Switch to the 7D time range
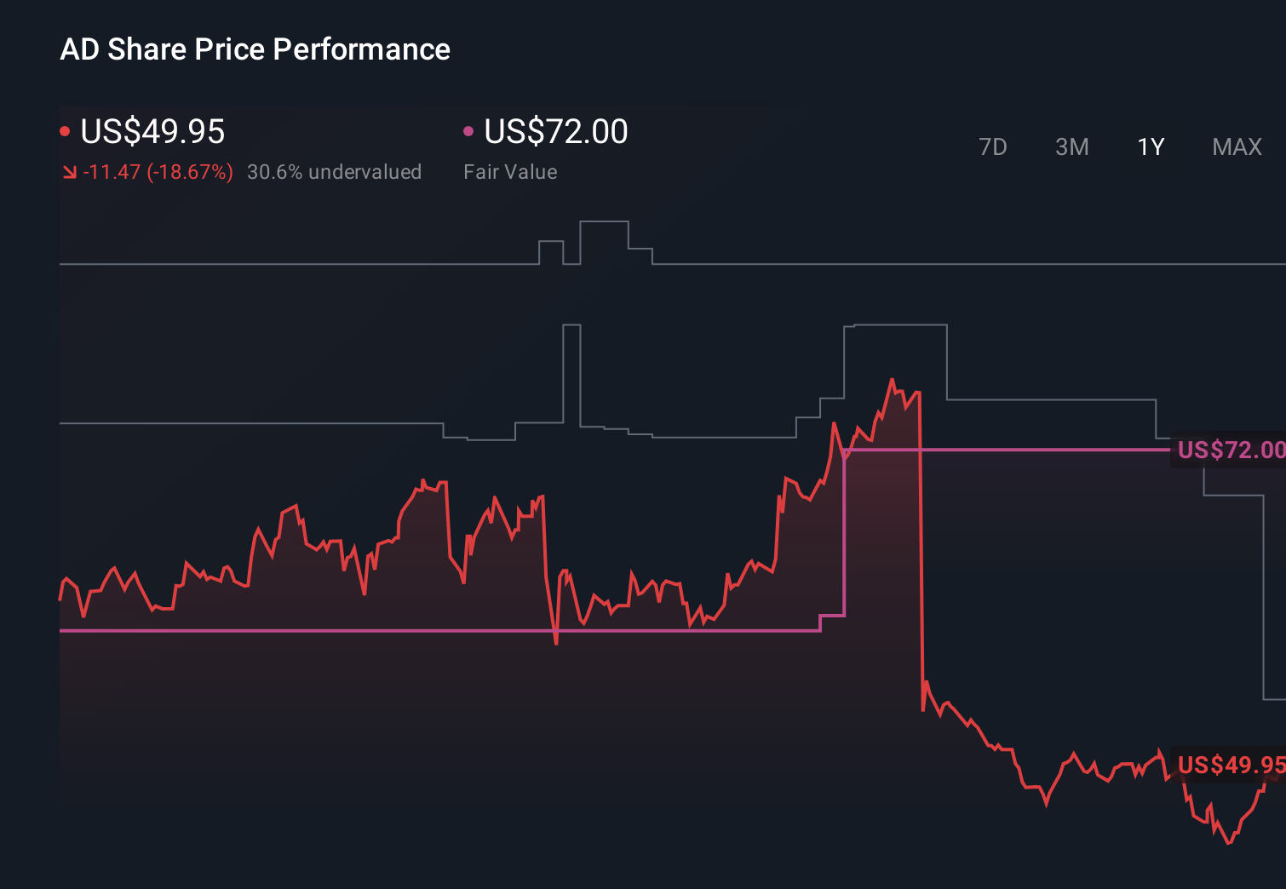The image size is (1286, 889). pyautogui.click(x=993, y=146)
